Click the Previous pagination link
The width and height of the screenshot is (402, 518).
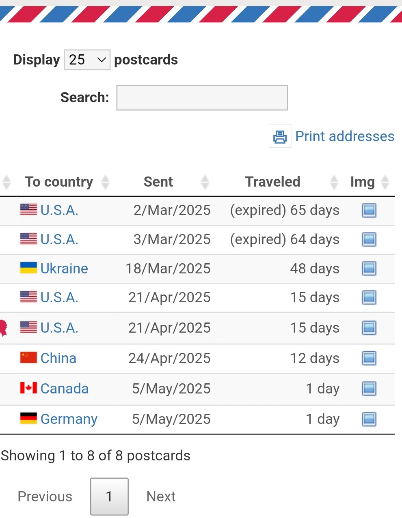45,497
